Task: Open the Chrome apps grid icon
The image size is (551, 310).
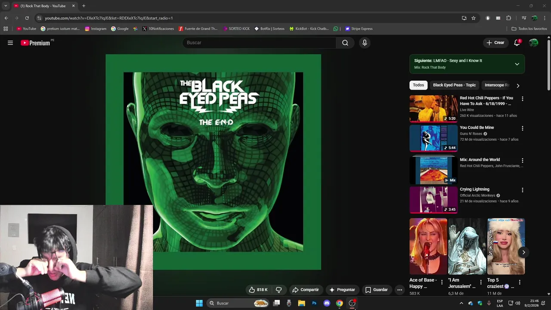Action: [6, 29]
